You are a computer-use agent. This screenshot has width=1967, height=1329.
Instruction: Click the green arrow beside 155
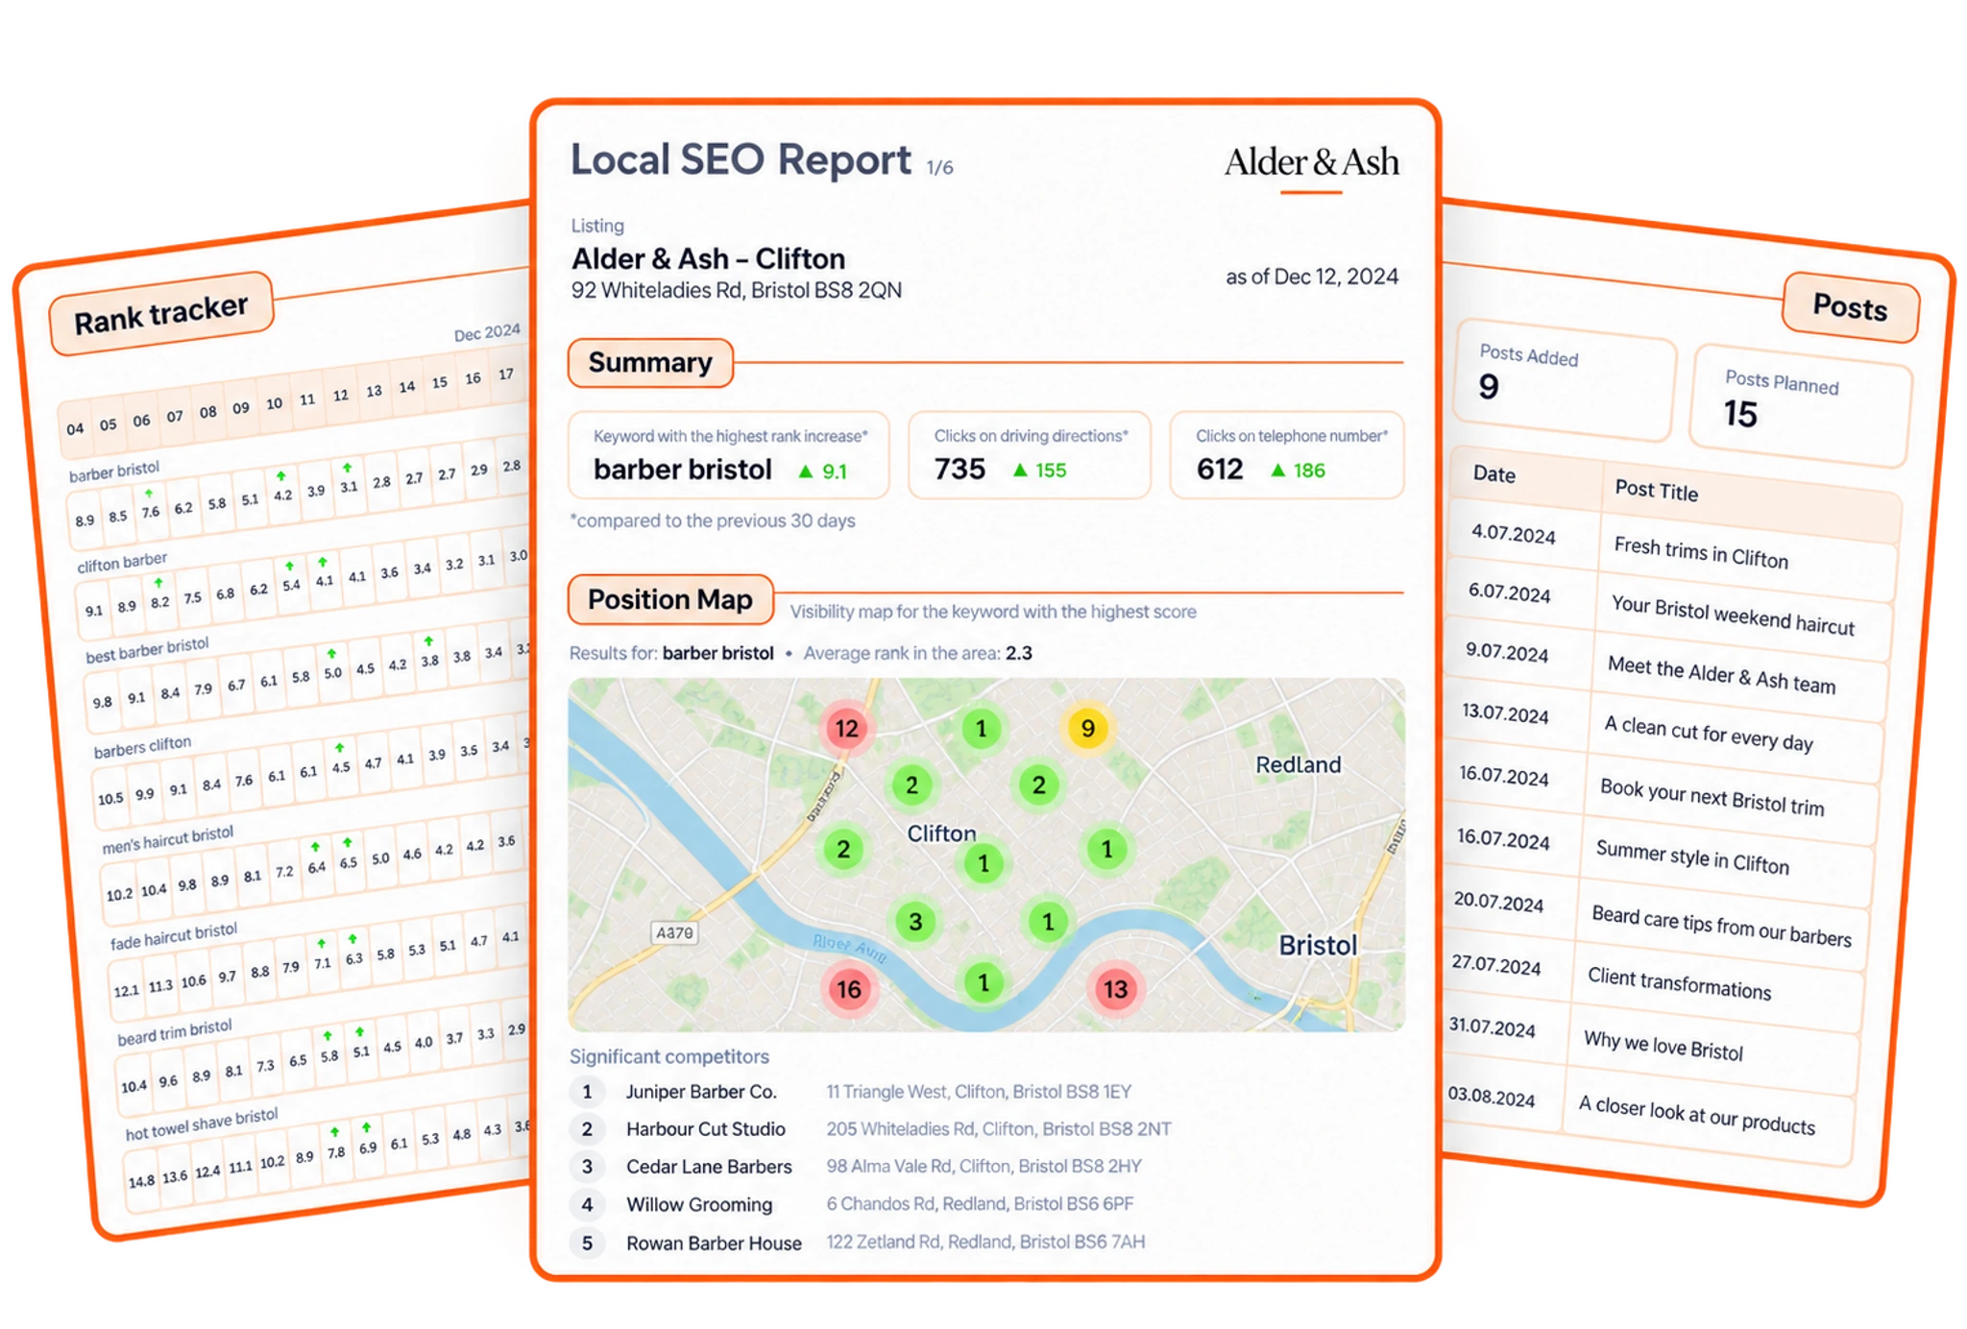click(x=1020, y=470)
